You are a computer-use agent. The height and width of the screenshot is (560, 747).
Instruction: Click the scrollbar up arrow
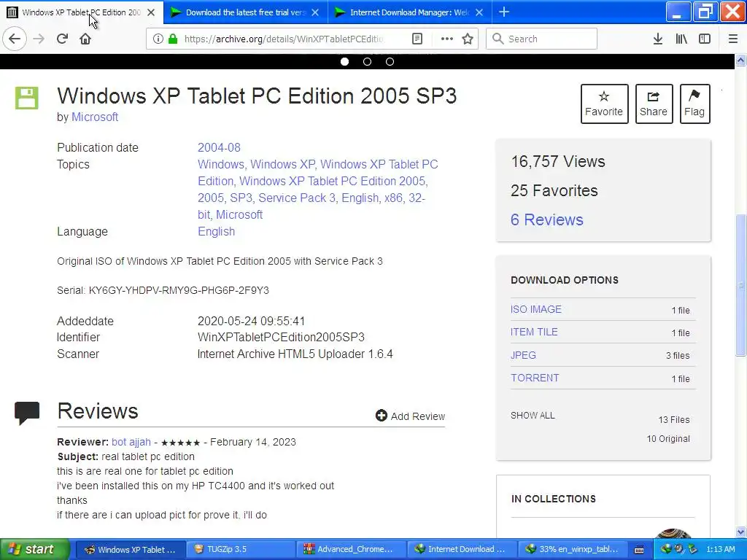click(x=740, y=61)
